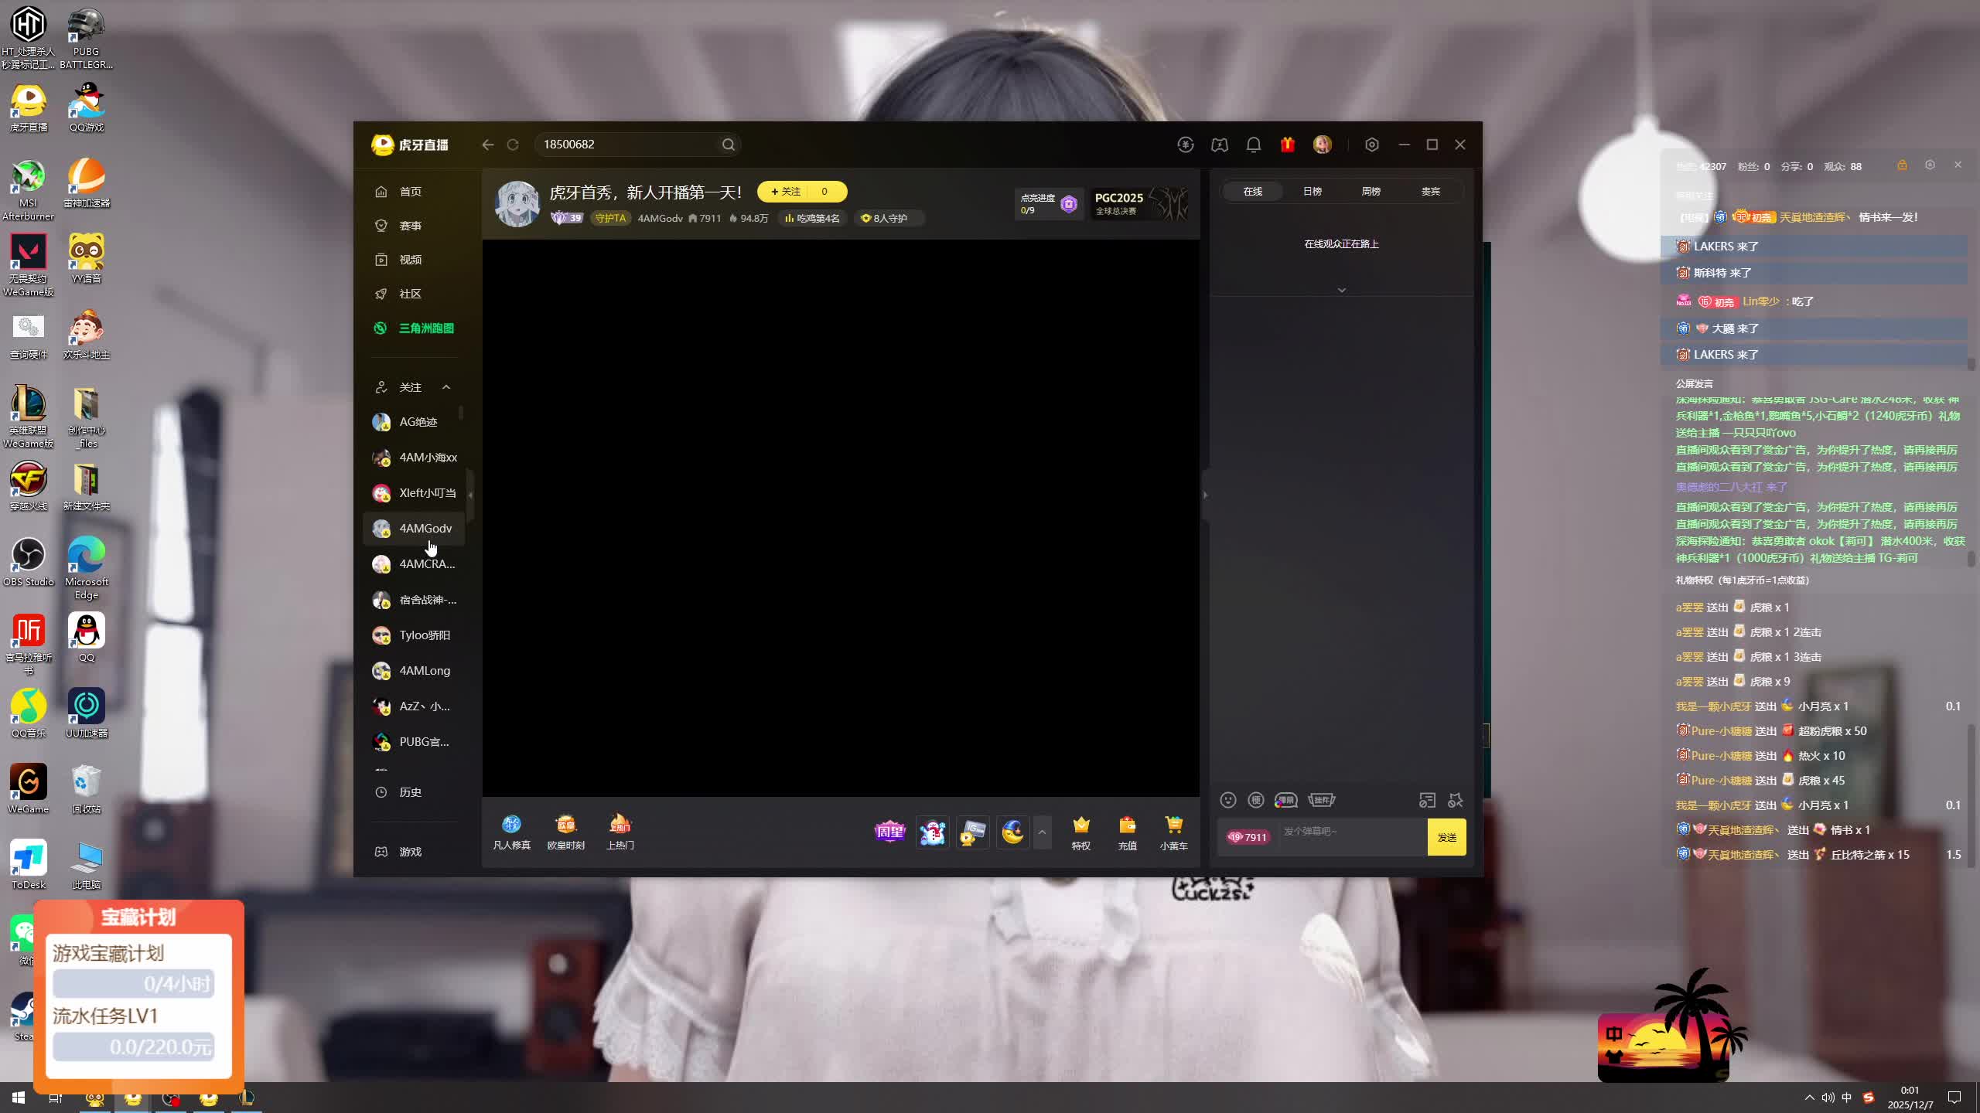The image size is (1980, 1113).
Task: Toggle colored danmaku style icon
Action: tap(1285, 800)
